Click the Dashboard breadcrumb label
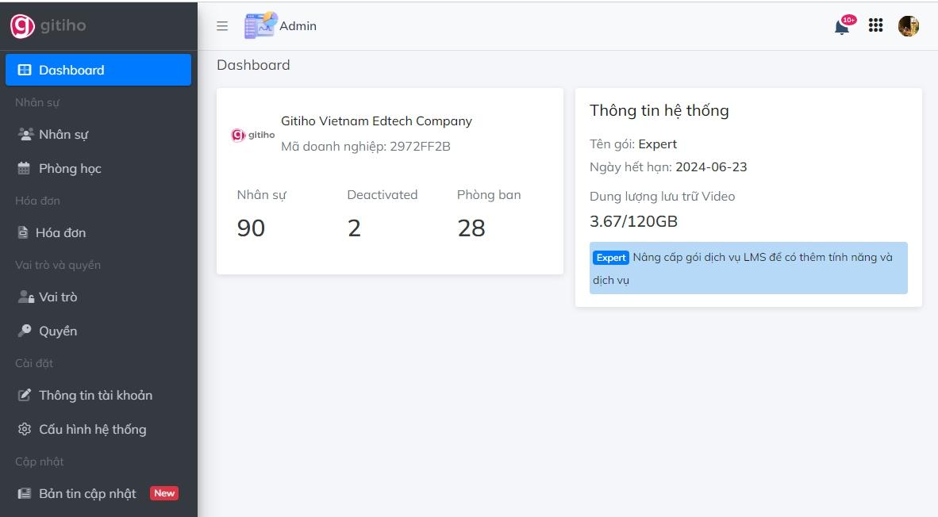 [x=253, y=64]
